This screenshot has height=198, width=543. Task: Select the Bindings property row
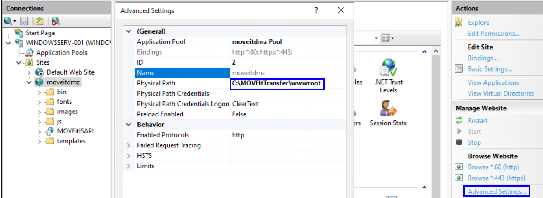pyautogui.click(x=235, y=52)
